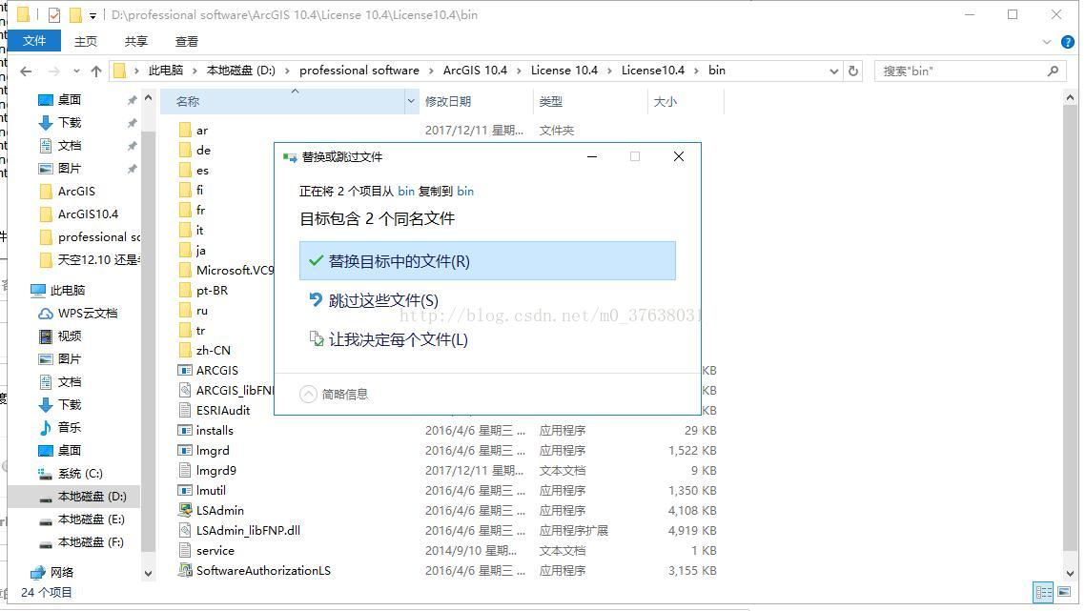Sort by 大小 column header
Screen dimensions: 1086x611
click(665, 102)
